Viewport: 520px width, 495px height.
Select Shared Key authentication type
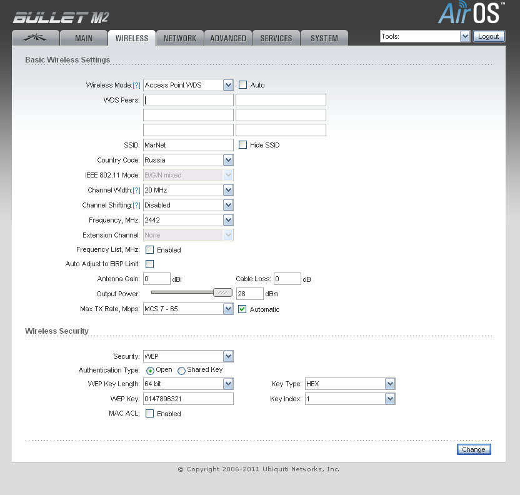181,371
